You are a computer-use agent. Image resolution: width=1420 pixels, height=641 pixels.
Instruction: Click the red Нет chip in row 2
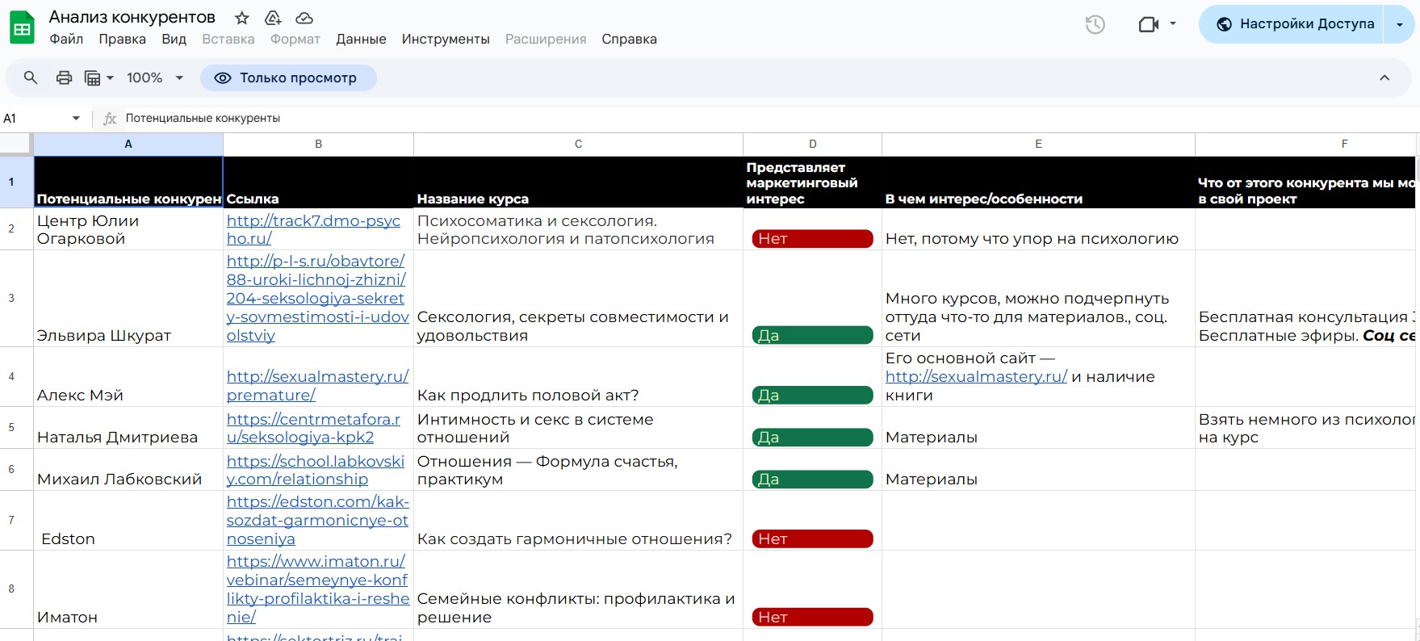pos(812,238)
